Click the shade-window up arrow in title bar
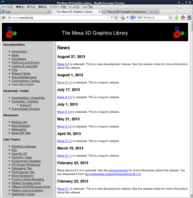Image resolution: width=193 pixels, height=198 pixels. coord(179,2)
